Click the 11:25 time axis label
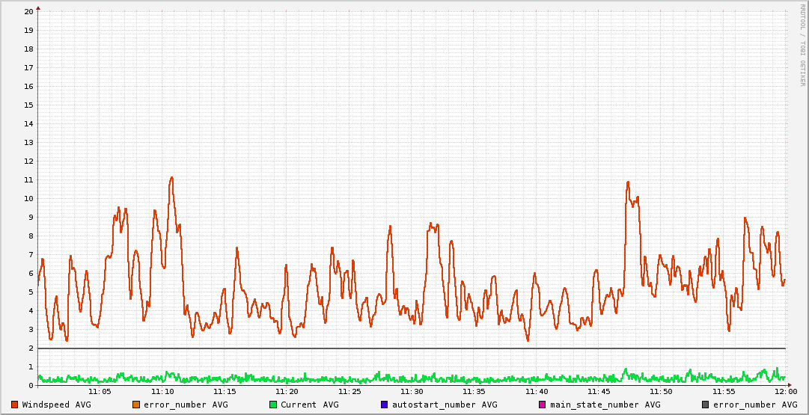809x415 pixels. point(349,392)
